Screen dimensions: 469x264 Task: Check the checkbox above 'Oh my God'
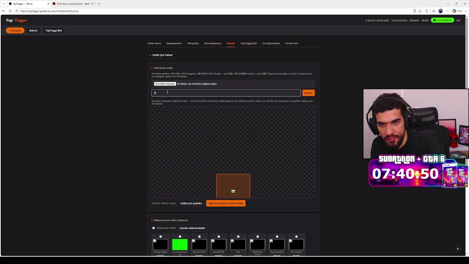(296, 236)
